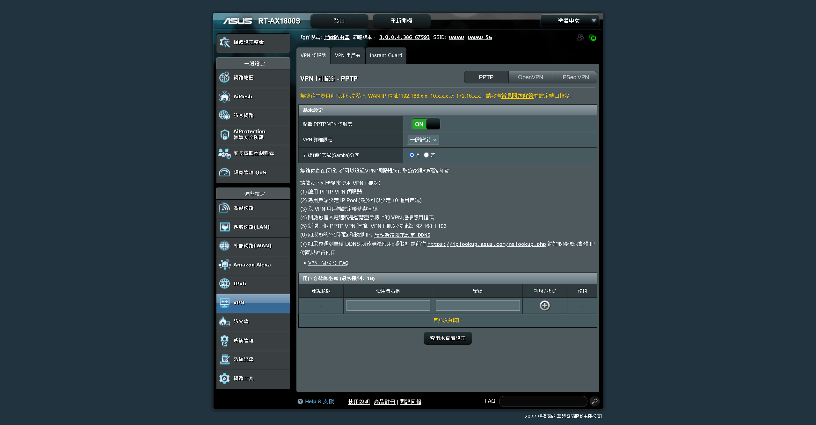The height and width of the screenshot is (425, 816).
Task: Open the VPN 伺服器 FAQ link
Action: click(x=328, y=263)
